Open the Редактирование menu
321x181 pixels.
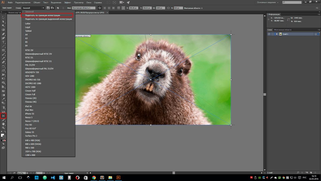point(22,2)
